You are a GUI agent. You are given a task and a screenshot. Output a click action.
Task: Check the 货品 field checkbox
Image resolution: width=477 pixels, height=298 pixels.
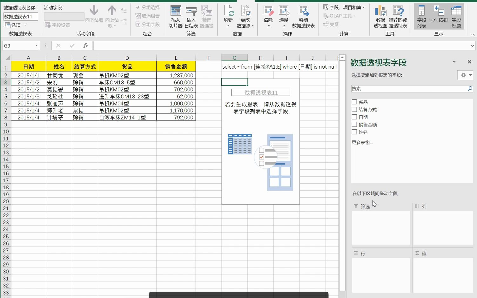point(354,102)
